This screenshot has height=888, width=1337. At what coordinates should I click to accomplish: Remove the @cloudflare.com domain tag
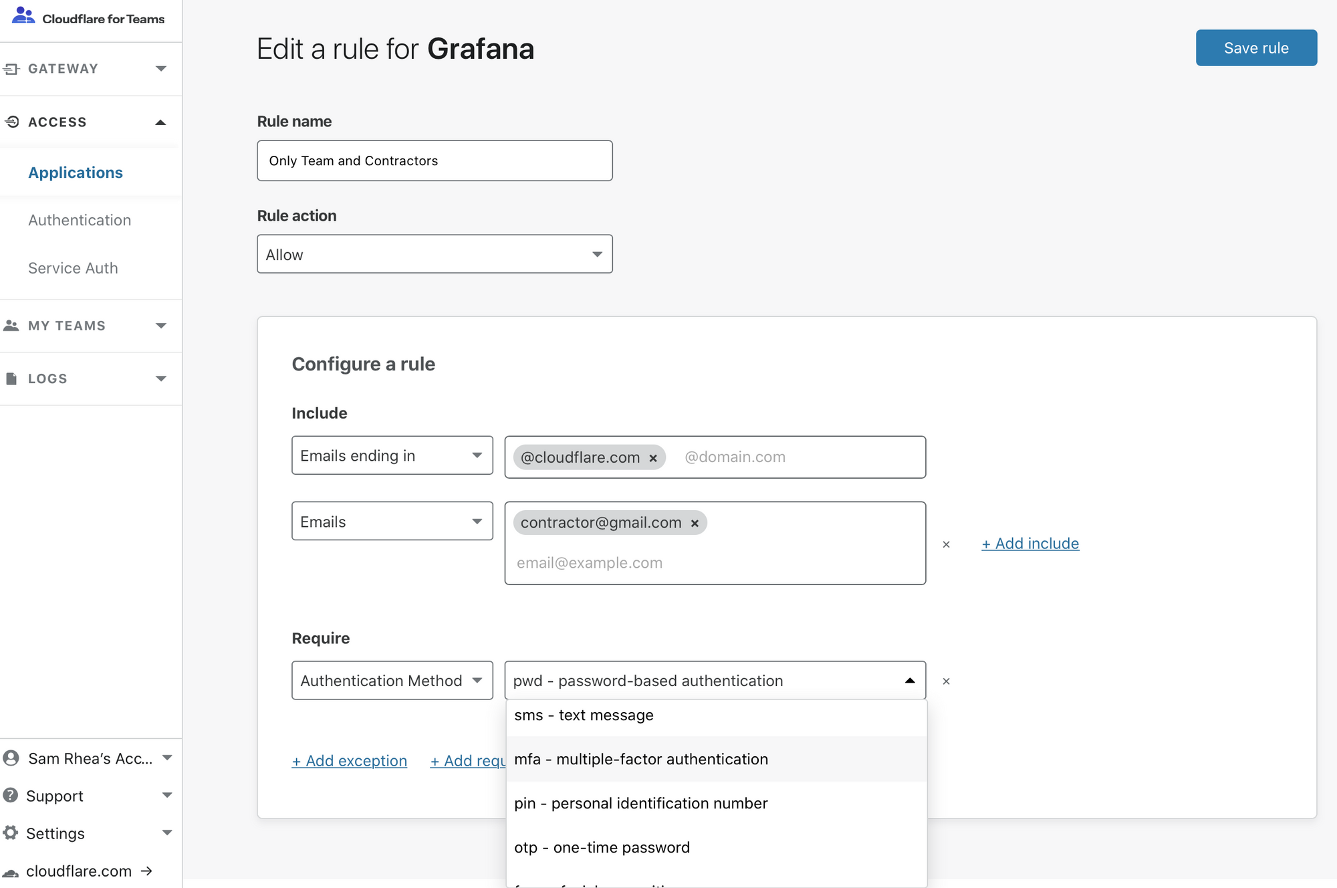coord(653,458)
